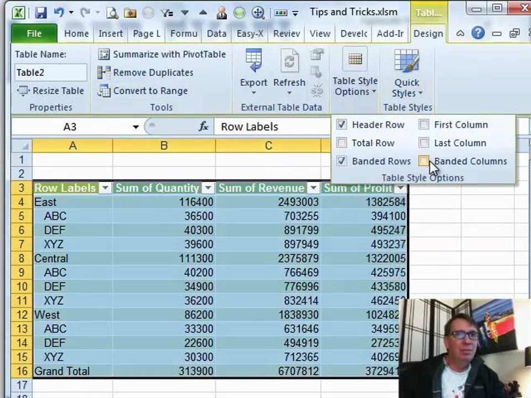Open Customize Quick Access Toolbar dropdown

tap(295, 13)
